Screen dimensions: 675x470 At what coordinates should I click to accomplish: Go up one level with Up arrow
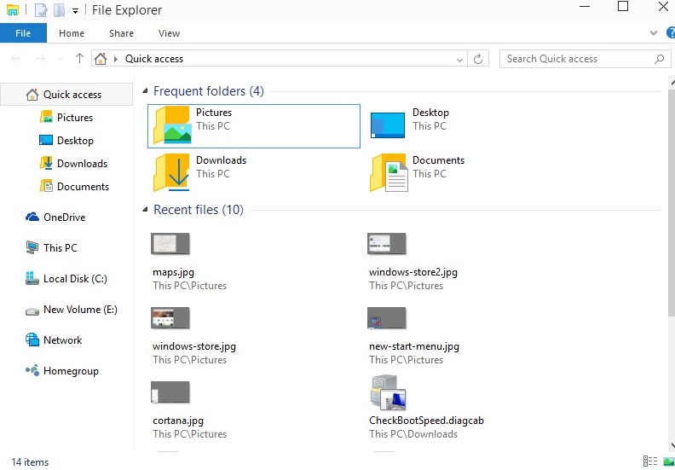79,58
